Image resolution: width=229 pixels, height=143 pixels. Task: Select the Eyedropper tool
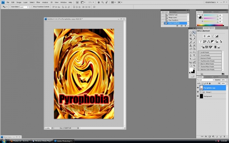[x=194, y=39]
